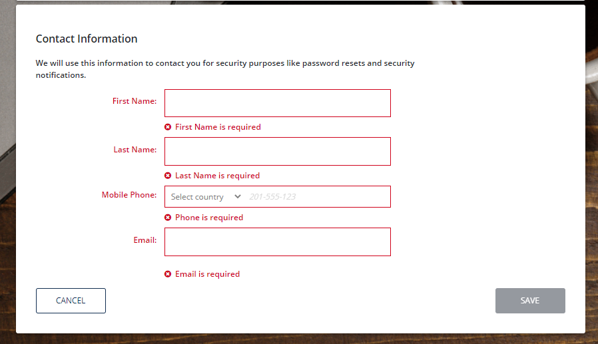Open the Select country dropdown

click(x=206, y=196)
